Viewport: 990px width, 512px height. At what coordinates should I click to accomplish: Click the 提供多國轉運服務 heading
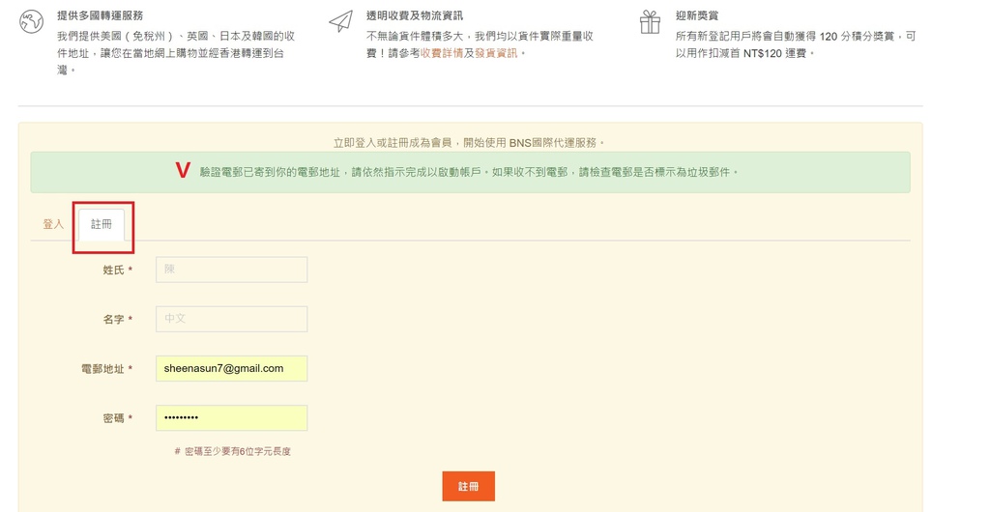pyautogui.click(x=100, y=16)
